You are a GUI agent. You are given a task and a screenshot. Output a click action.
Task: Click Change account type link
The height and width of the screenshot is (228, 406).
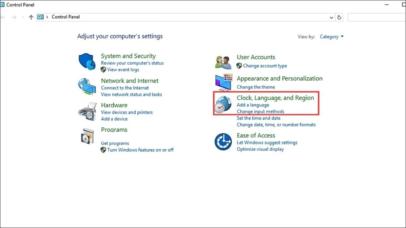[x=265, y=66]
